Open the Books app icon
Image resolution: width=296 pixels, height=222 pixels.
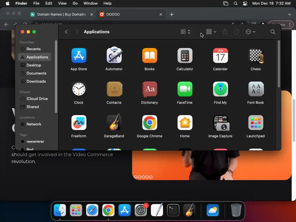click(x=149, y=55)
